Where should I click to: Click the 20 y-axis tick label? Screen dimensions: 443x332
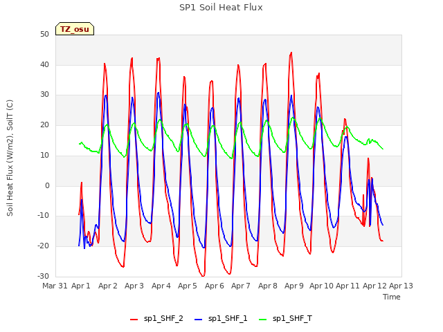click(x=44, y=124)
